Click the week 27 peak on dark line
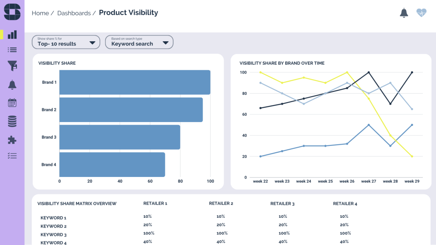This screenshot has width=436, height=245. 369,72
